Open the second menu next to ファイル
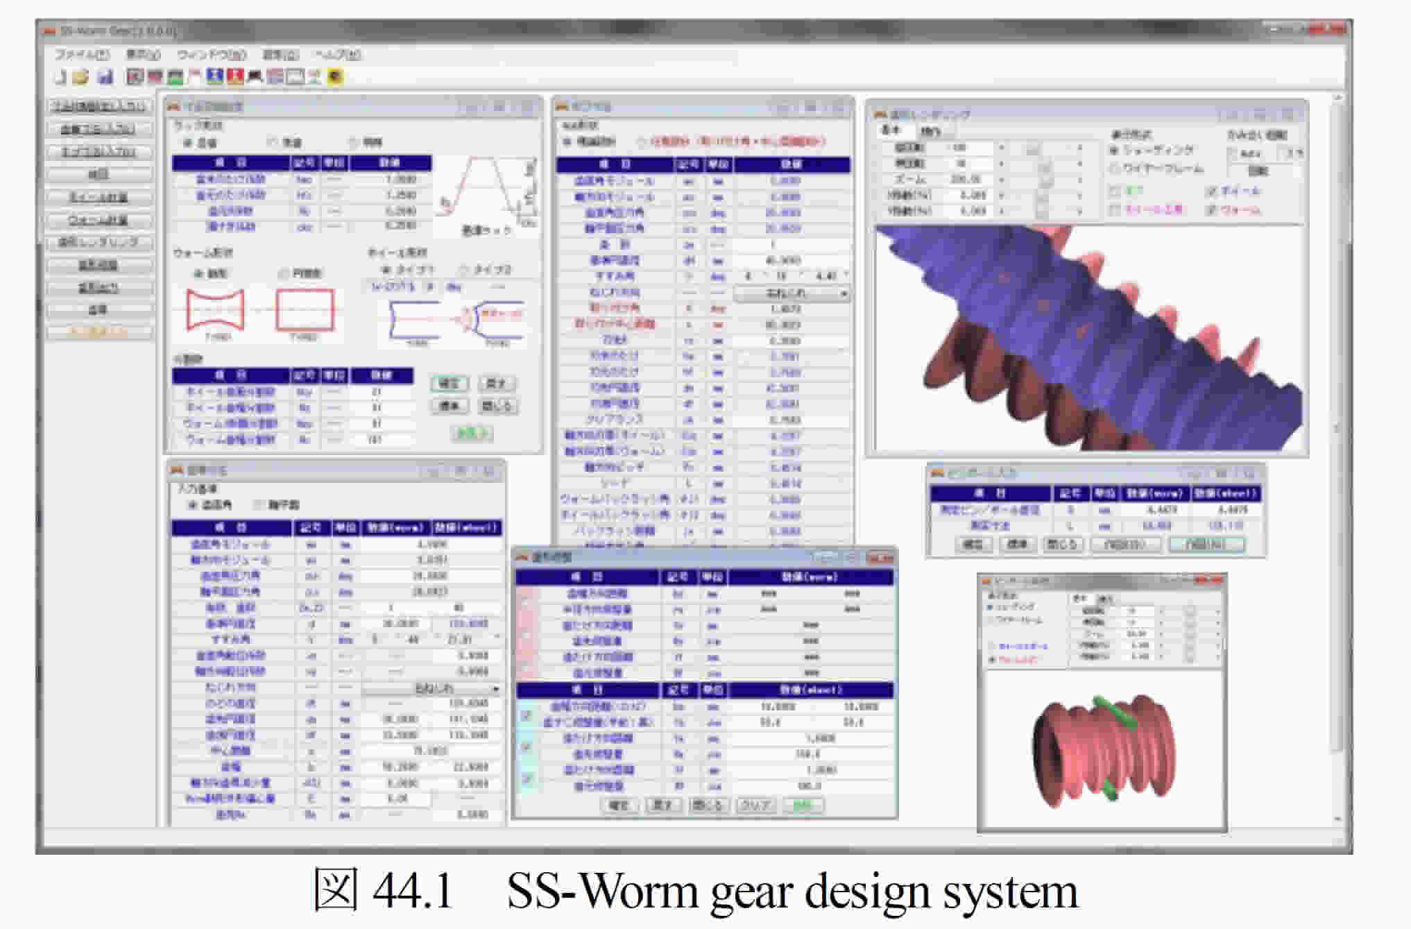Image resolution: width=1411 pixels, height=929 pixels. coord(143,54)
